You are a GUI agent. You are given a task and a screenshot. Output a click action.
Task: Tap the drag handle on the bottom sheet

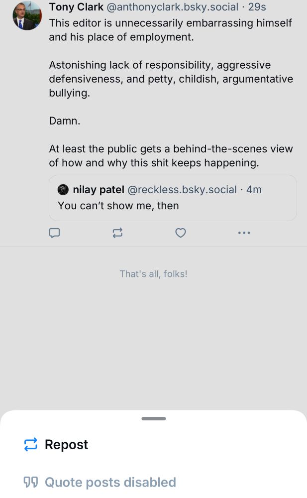point(154,419)
